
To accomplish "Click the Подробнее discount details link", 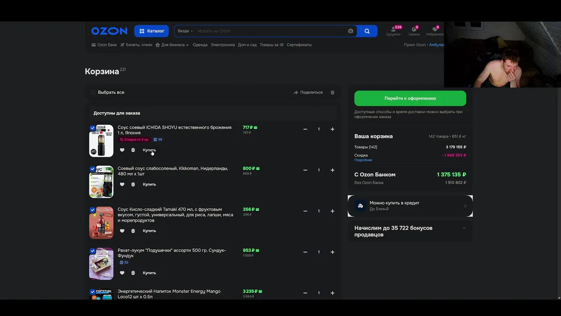I will [363, 160].
